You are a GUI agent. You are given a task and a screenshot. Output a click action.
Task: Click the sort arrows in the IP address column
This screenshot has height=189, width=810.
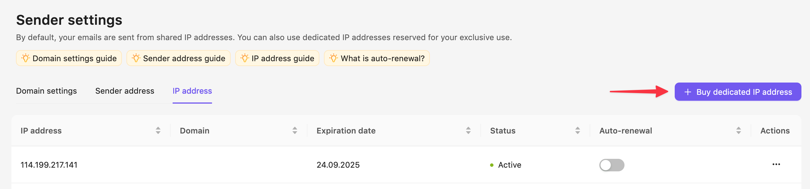[x=158, y=131]
